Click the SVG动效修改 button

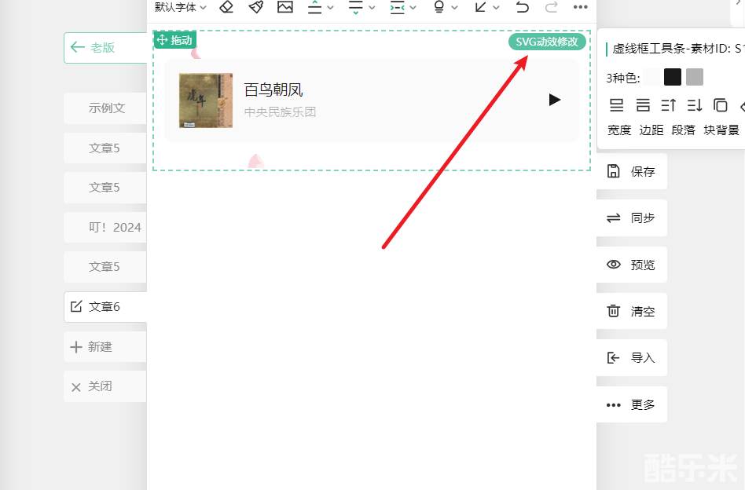[547, 42]
